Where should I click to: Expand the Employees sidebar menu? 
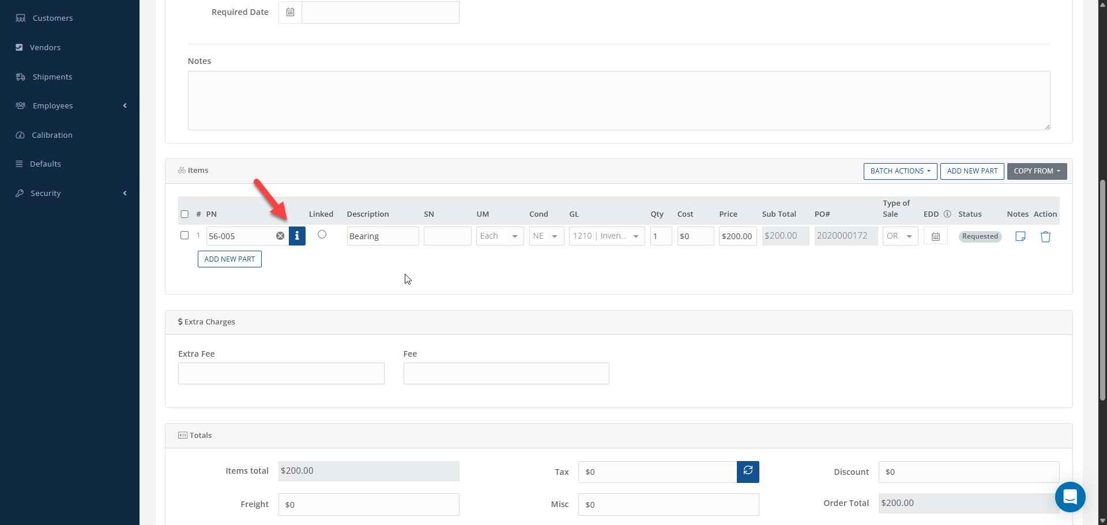(x=53, y=105)
